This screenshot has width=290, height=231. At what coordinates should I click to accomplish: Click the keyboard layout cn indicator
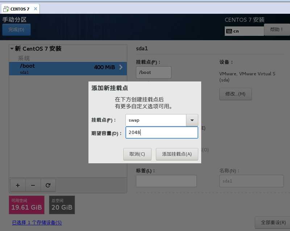[244, 31]
